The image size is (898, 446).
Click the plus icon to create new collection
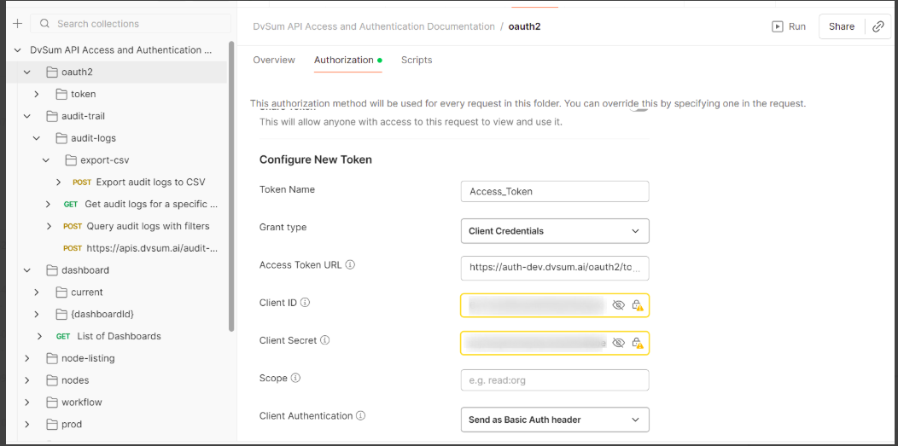[17, 23]
